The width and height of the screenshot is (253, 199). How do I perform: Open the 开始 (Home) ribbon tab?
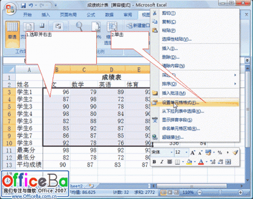[27, 15]
